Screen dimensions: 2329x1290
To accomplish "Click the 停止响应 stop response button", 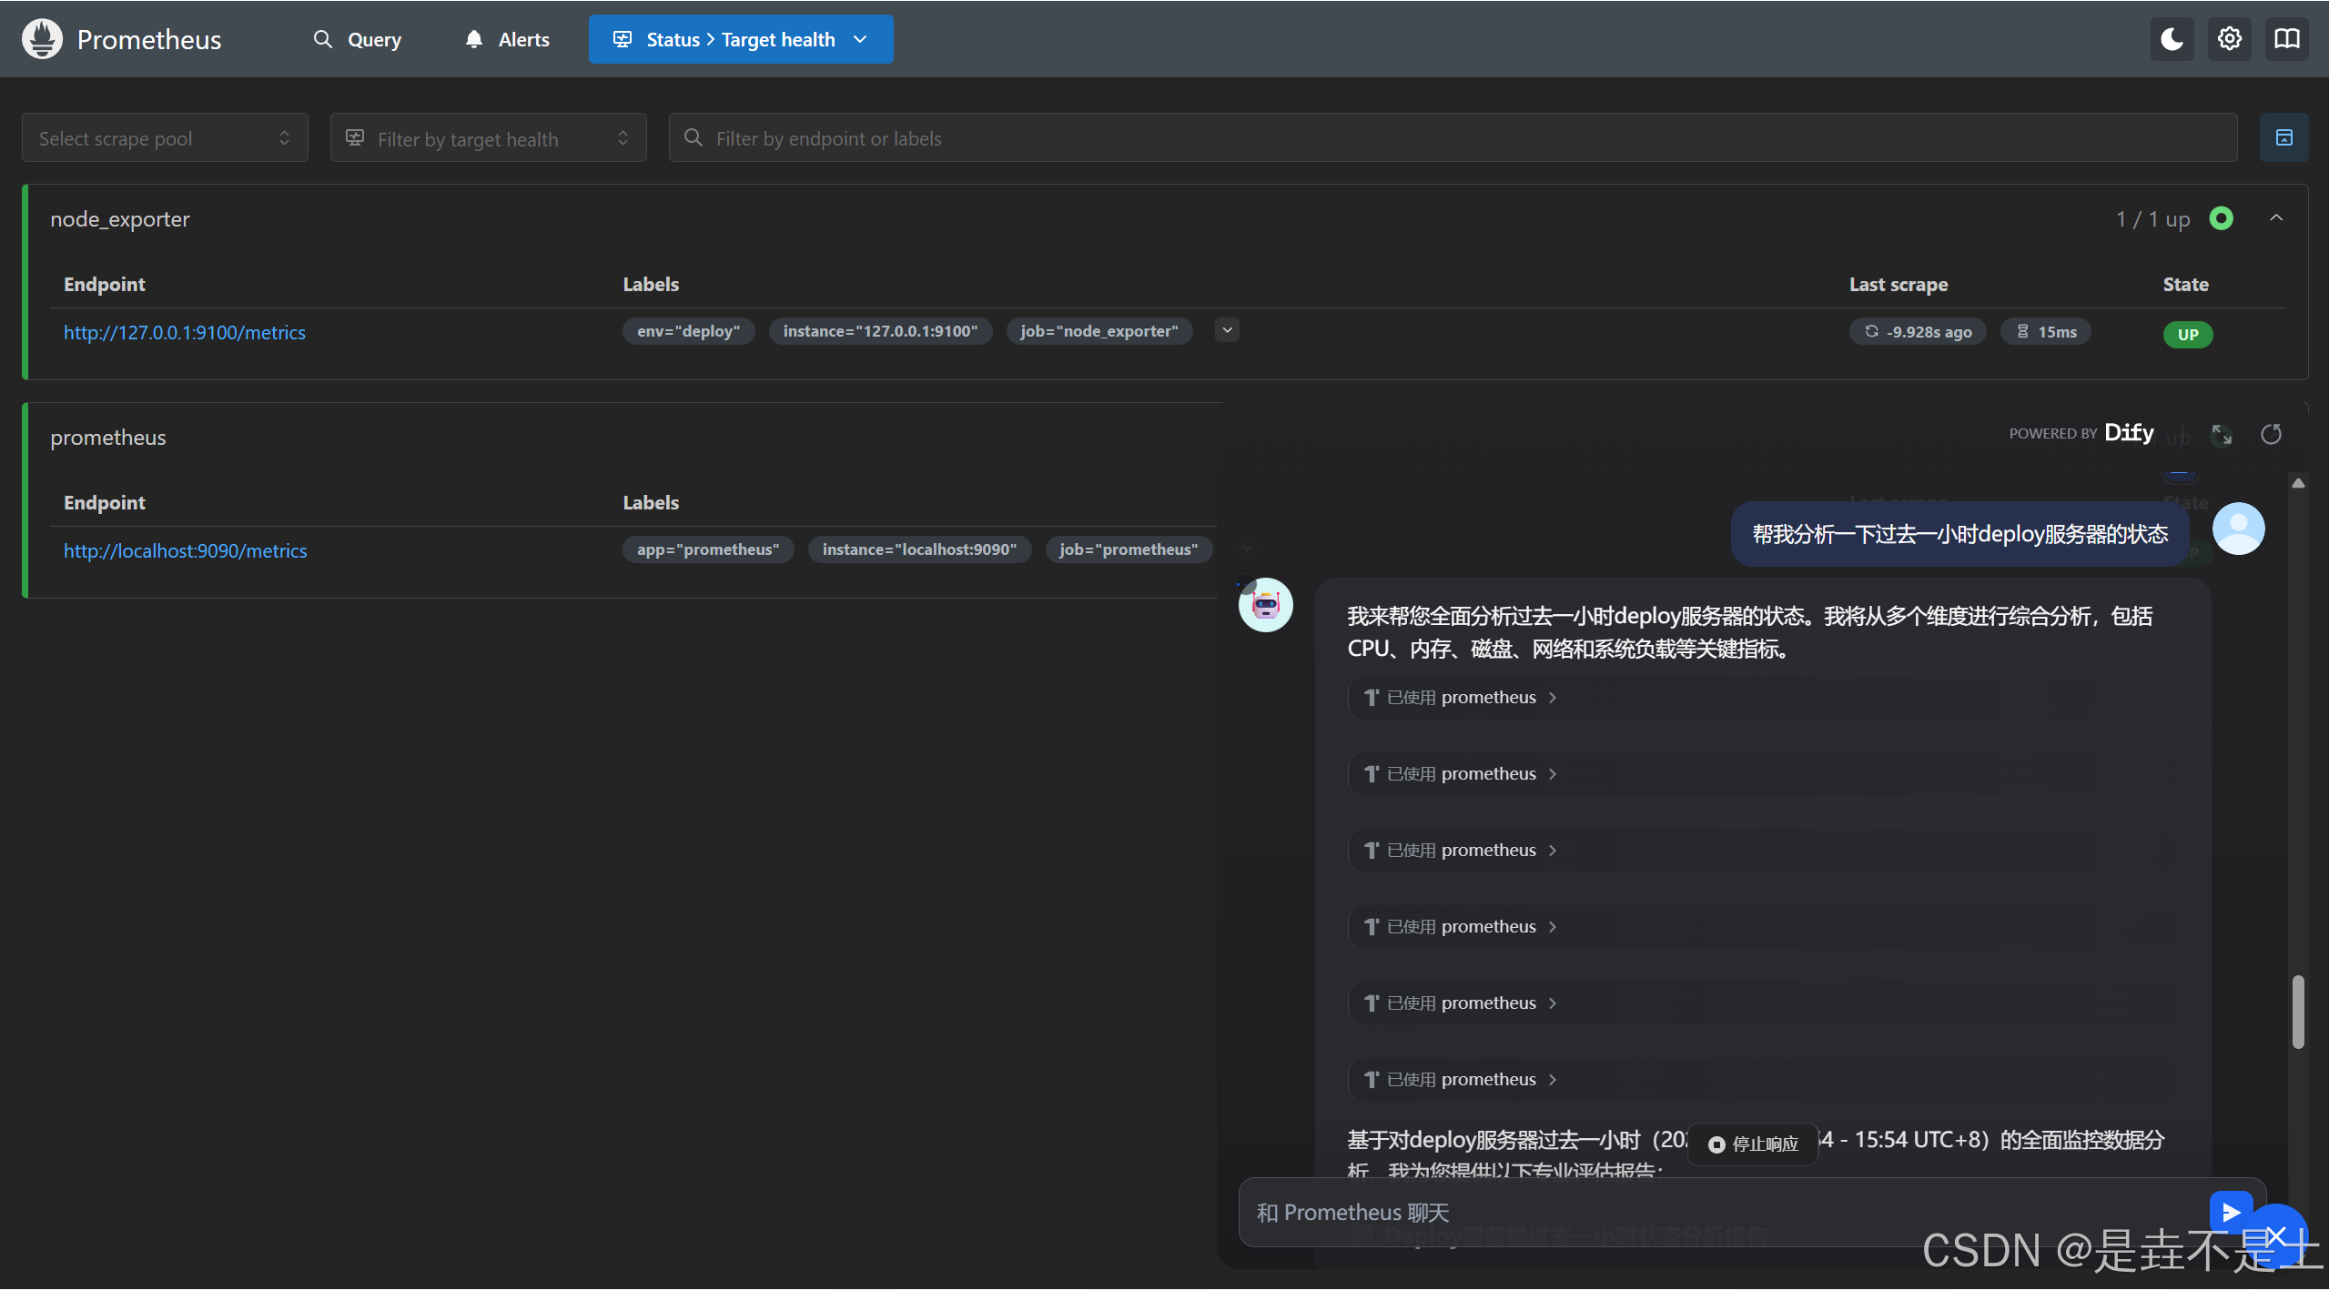I will click(x=1753, y=1144).
